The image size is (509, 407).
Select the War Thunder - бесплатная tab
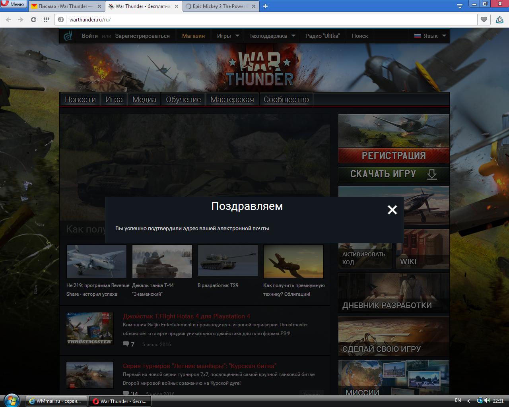144,6
